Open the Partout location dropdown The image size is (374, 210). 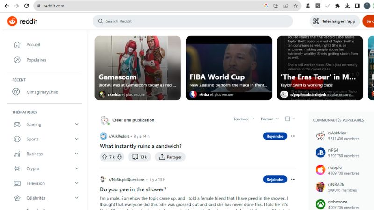(270, 119)
